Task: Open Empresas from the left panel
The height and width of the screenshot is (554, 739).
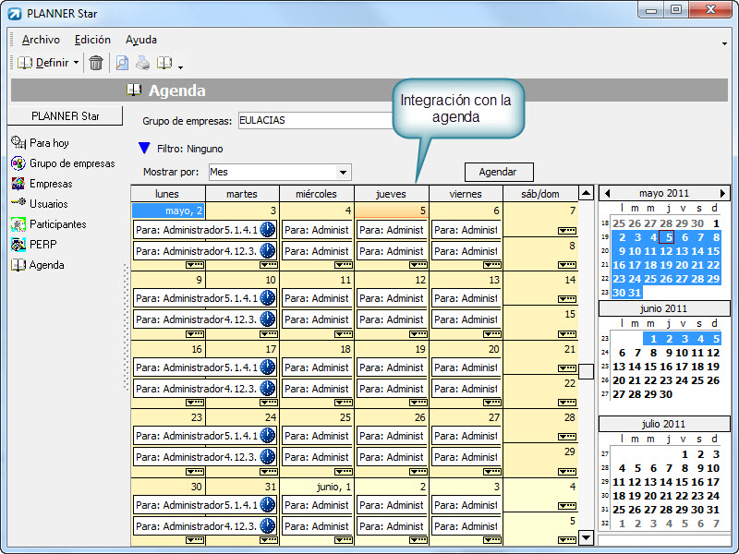Action: pyautogui.click(x=50, y=184)
